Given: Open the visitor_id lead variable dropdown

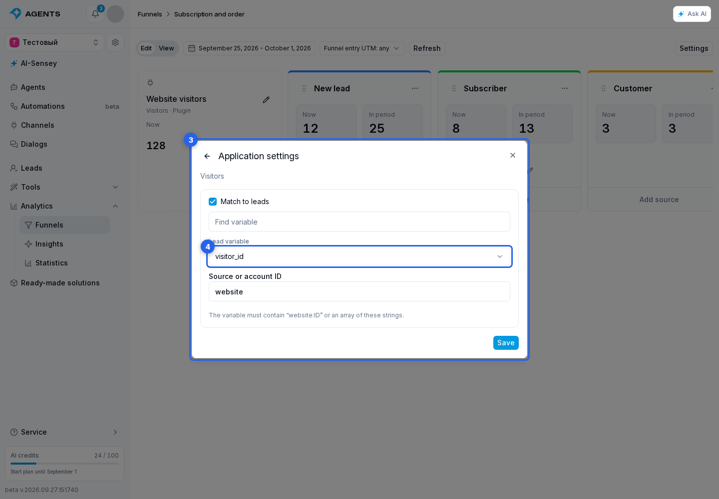Looking at the screenshot, I should click(359, 256).
